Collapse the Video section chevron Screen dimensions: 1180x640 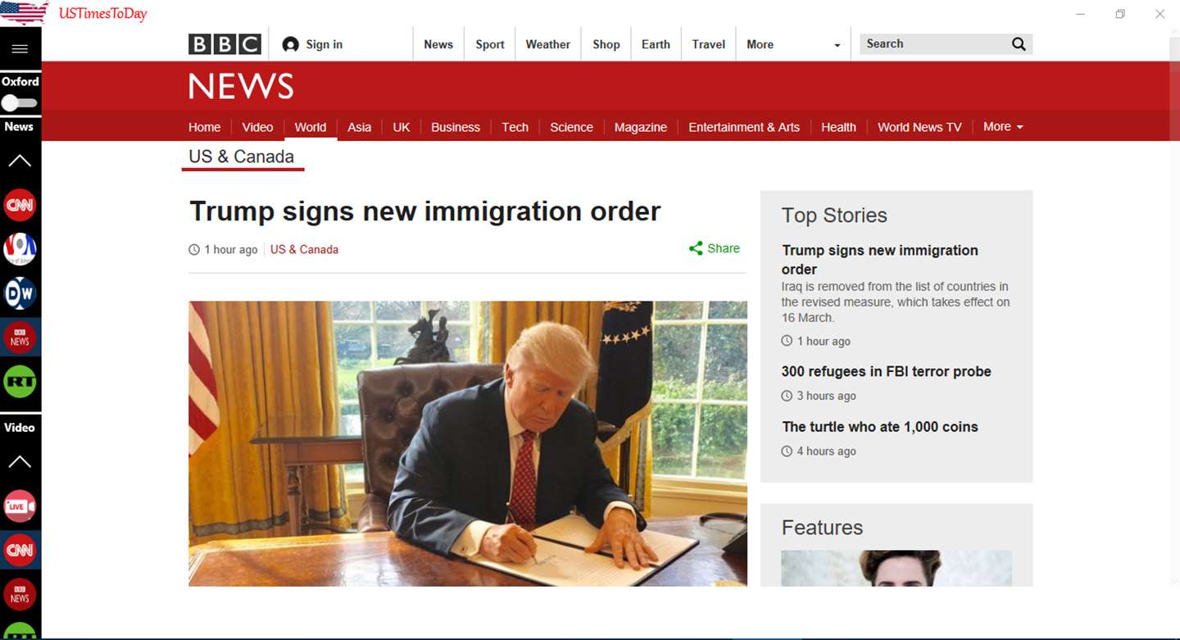pyautogui.click(x=20, y=461)
